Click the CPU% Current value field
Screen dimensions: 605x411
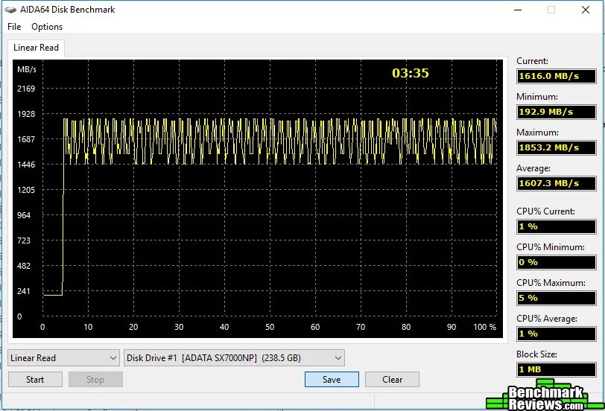557,226
